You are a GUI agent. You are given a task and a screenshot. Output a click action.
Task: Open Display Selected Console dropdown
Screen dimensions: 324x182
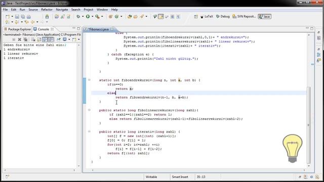69,39
